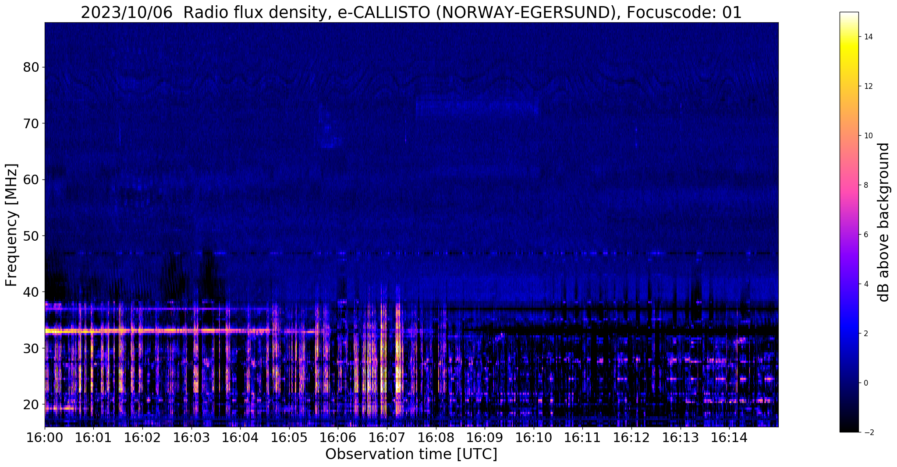Click the faint blue patch at 73 MHz near 16:09
Image resolution: width=897 pixels, height=467 pixels.
pos(477,107)
